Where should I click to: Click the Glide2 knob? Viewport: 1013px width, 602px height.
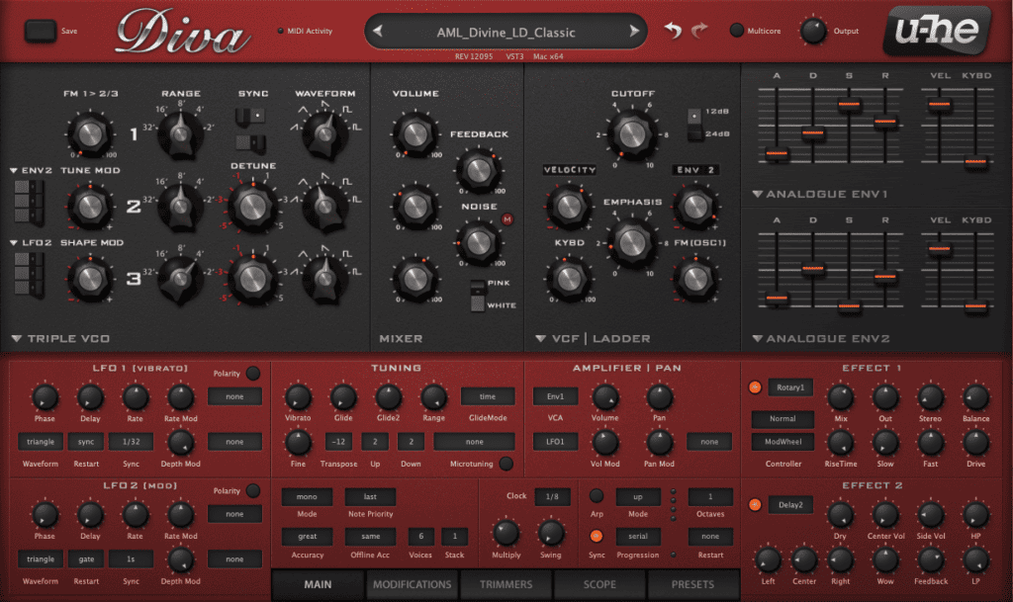pyautogui.click(x=388, y=397)
